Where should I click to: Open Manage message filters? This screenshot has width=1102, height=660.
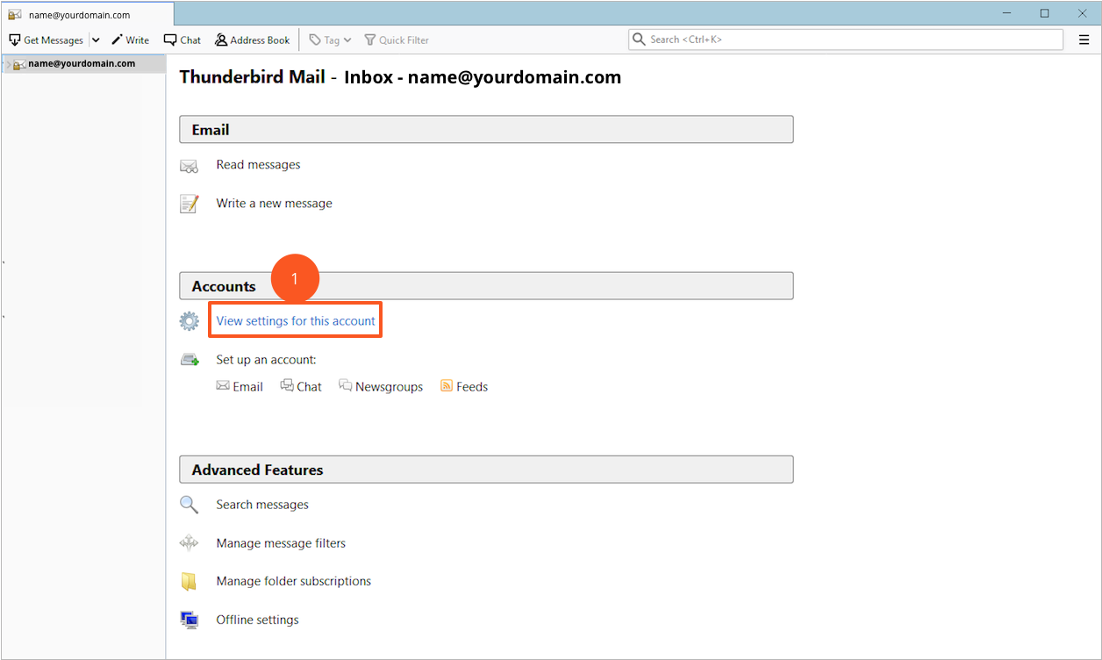(x=281, y=543)
